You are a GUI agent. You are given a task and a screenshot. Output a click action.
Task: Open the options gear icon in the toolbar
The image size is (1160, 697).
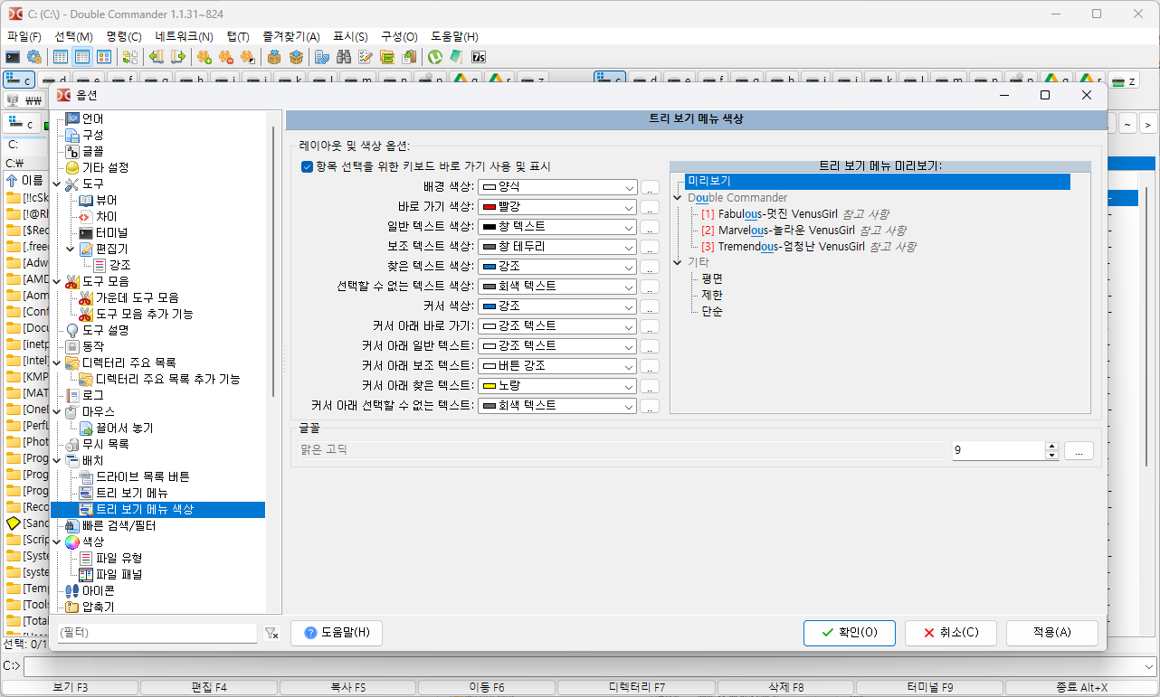pyautogui.click(x=33, y=57)
